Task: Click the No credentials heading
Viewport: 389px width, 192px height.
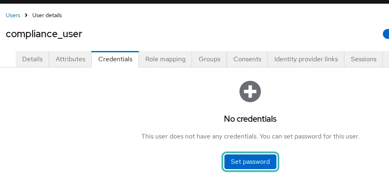Action: click(x=250, y=119)
